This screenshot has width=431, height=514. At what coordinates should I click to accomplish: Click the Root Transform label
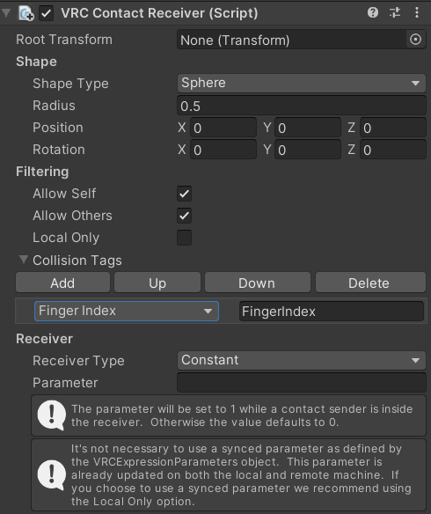[x=64, y=40]
